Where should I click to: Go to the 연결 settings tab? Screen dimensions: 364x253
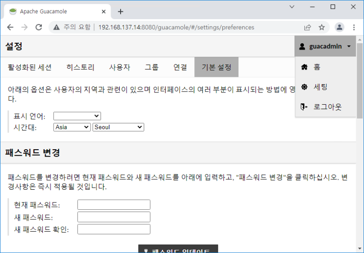[180, 67]
